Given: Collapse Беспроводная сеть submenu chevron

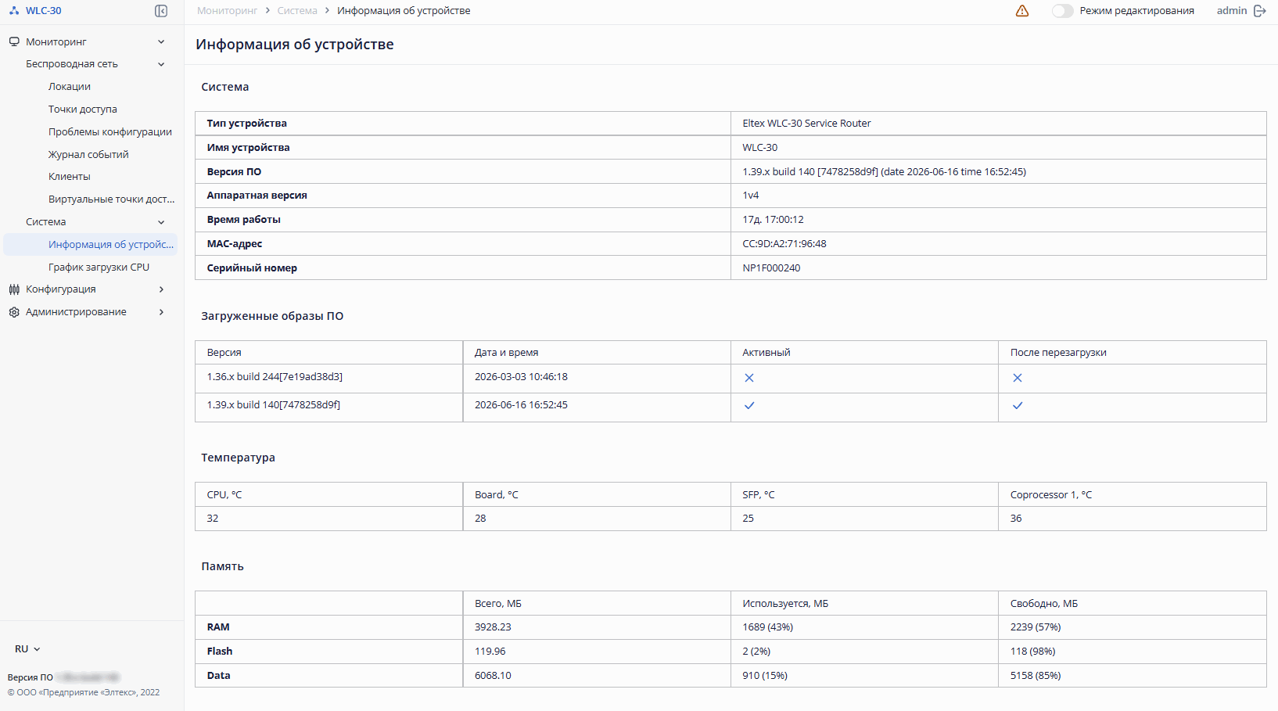Looking at the screenshot, I should tap(161, 64).
